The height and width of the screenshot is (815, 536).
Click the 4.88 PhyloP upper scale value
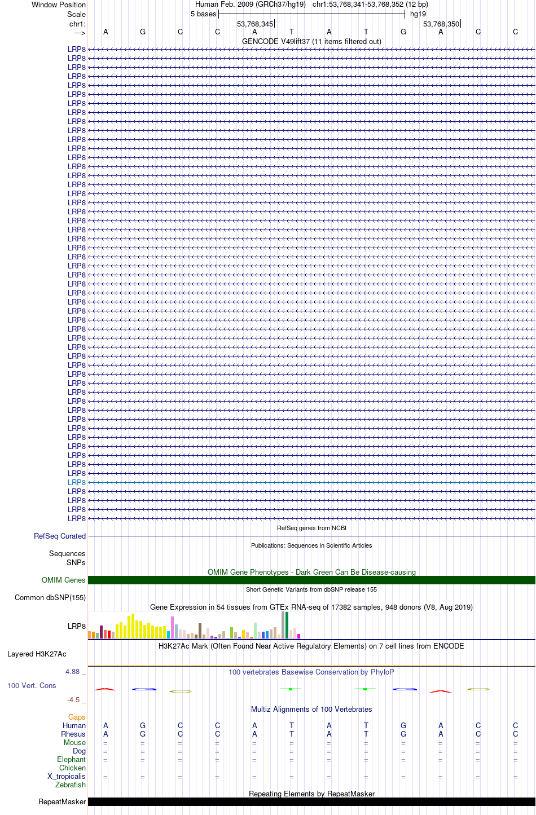click(x=76, y=672)
